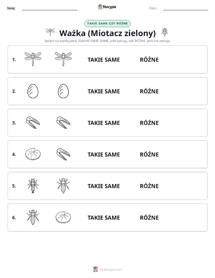This screenshot has height=278, width=215.
Task: Select TAKIE SAME in row 2
Action: (104, 91)
